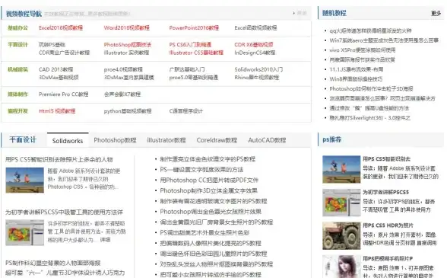The image size is (447, 278).
Task: Open the Solidworks2010入门 link
Action: coord(258,69)
